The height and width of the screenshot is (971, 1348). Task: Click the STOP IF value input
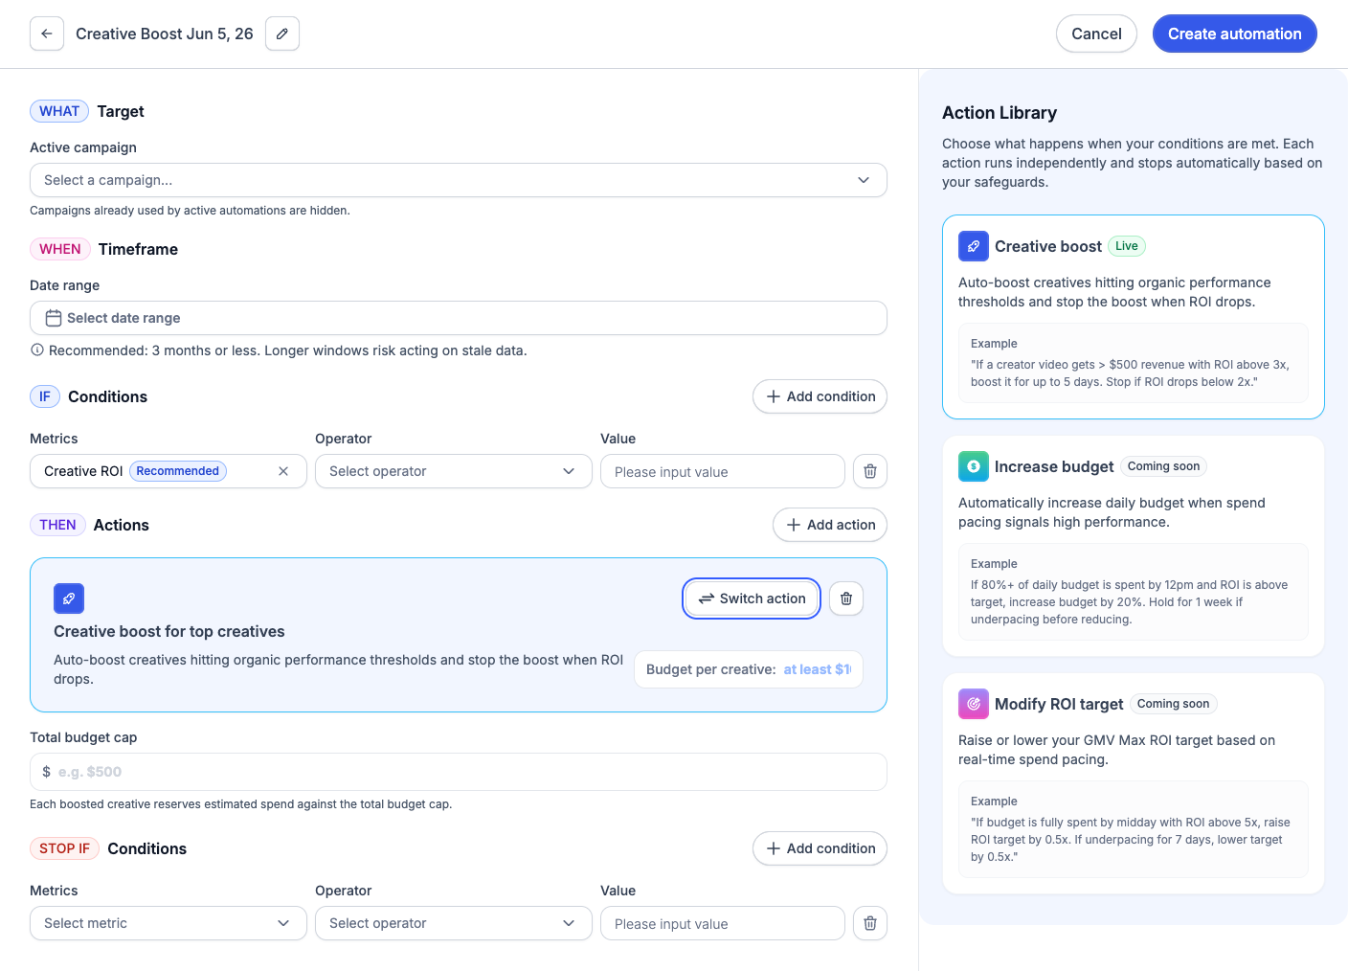(x=723, y=923)
